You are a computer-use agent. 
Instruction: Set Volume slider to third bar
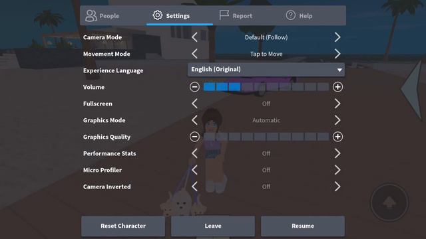coord(235,87)
